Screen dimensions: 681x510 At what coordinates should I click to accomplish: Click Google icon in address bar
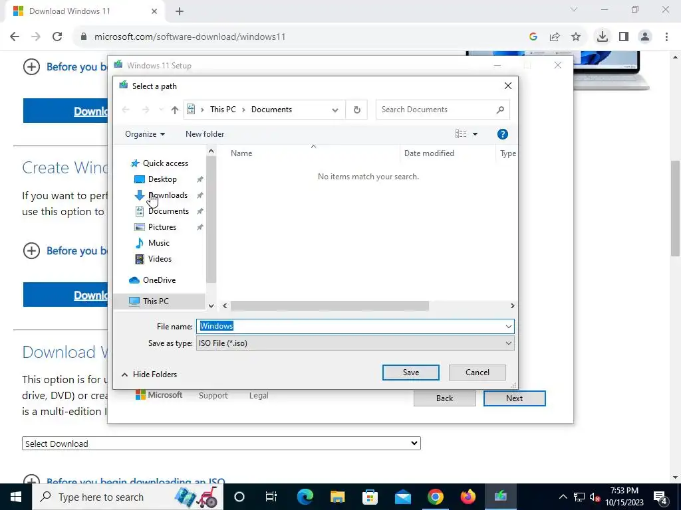point(533,37)
